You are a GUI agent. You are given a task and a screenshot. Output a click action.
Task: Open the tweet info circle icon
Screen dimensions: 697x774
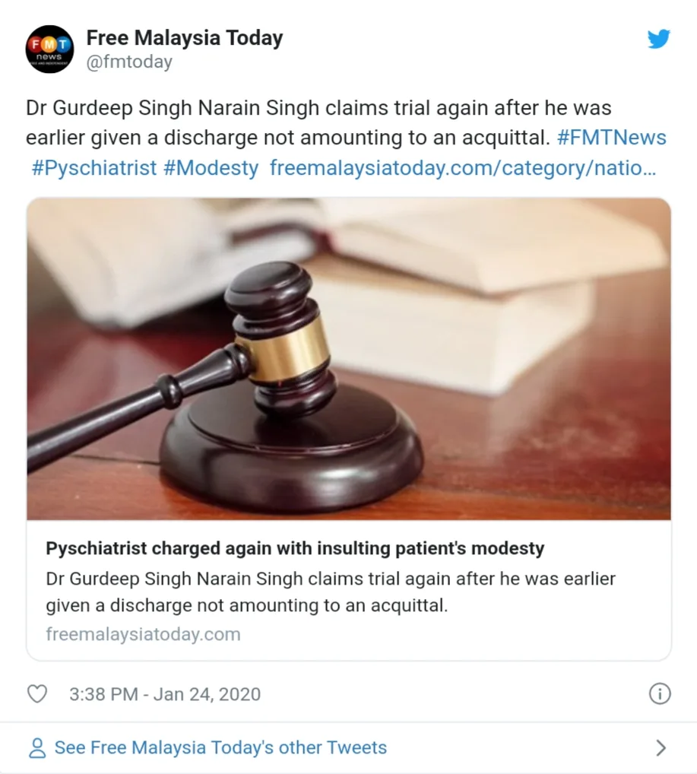click(x=660, y=693)
